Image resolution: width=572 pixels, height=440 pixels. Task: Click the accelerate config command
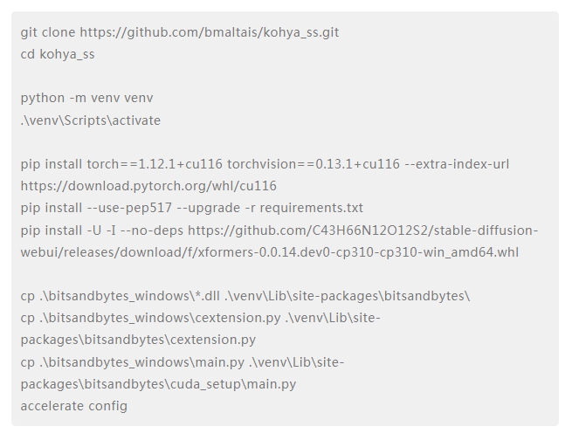[74, 406]
